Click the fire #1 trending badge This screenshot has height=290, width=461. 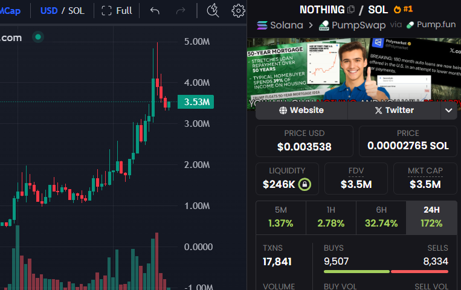coord(403,10)
